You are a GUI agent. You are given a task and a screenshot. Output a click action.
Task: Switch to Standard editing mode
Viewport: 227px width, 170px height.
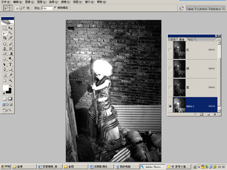[x=5, y=99]
